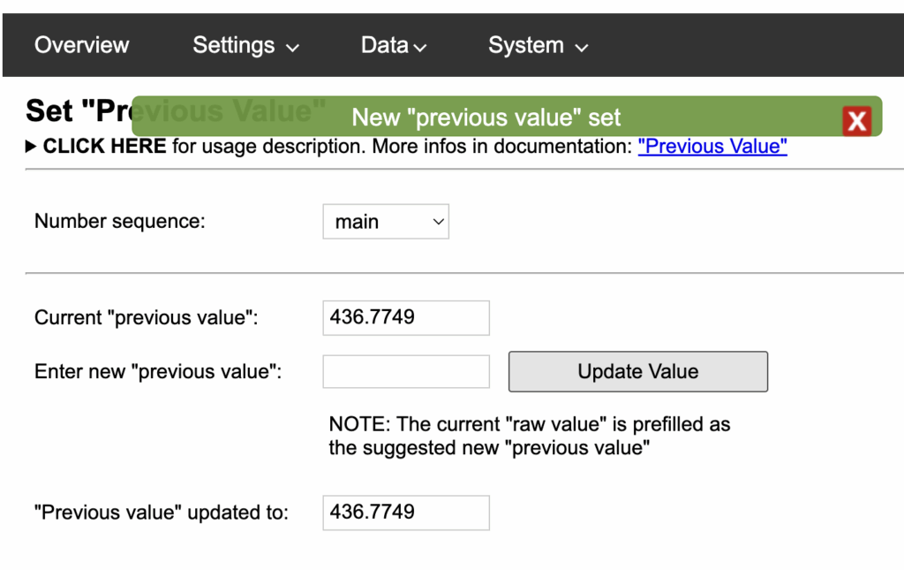Click the Set "Previous Value" page heading
The image size is (904, 570).
[78, 111]
